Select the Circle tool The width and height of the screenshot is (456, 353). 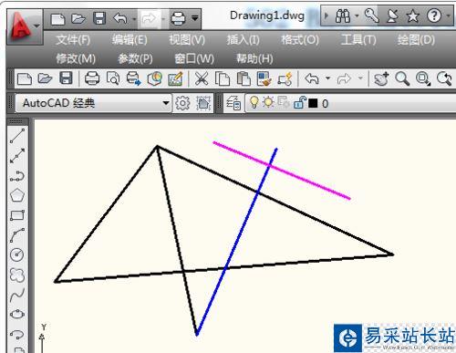[x=17, y=254]
